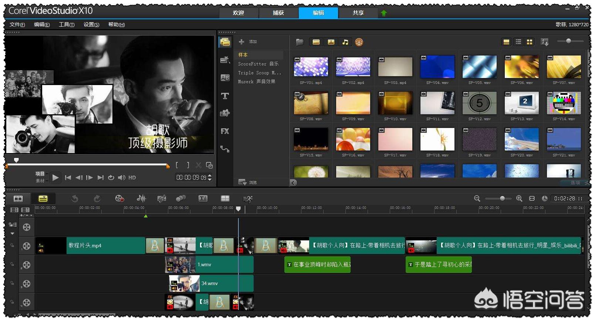The width and height of the screenshot is (595, 321).
Task: Open the 设置 (Settings) menu
Action: pos(91,25)
